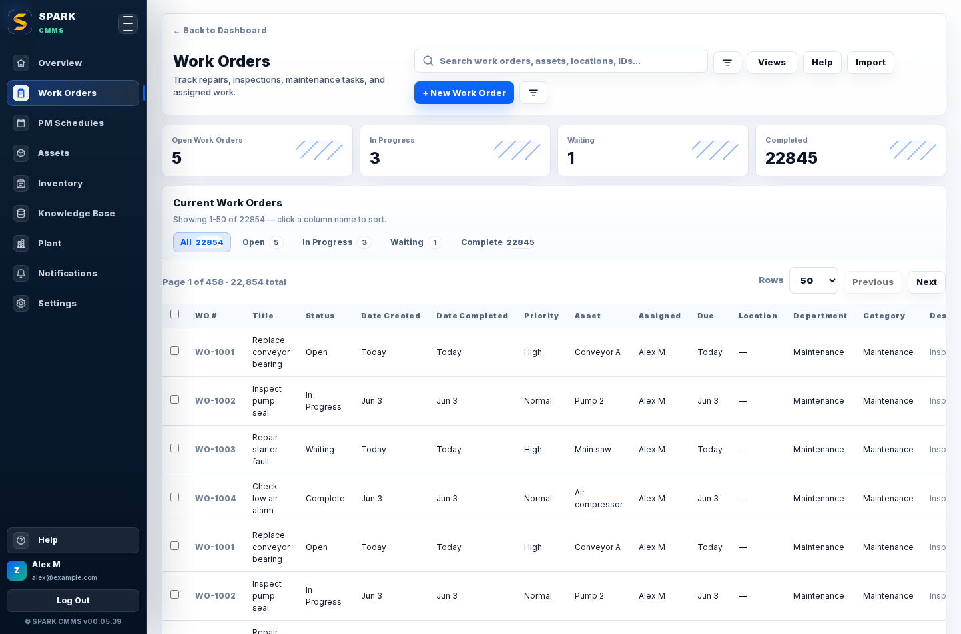Click the In Progress summary card
This screenshot has height=634, width=961.
455,151
